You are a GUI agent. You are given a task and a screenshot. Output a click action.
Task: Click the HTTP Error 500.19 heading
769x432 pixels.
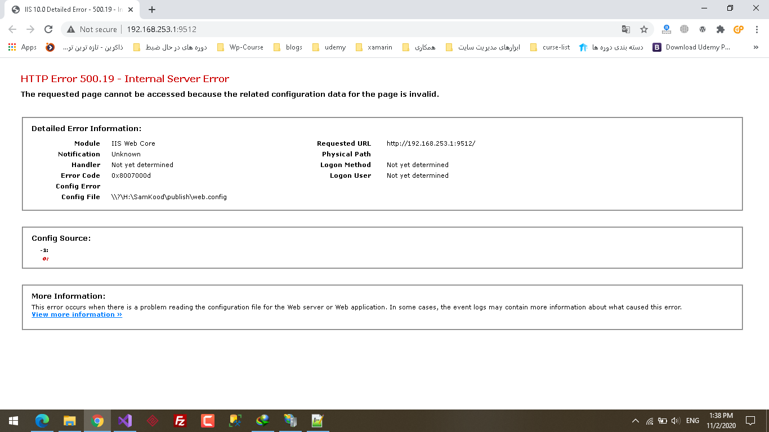[125, 79]
